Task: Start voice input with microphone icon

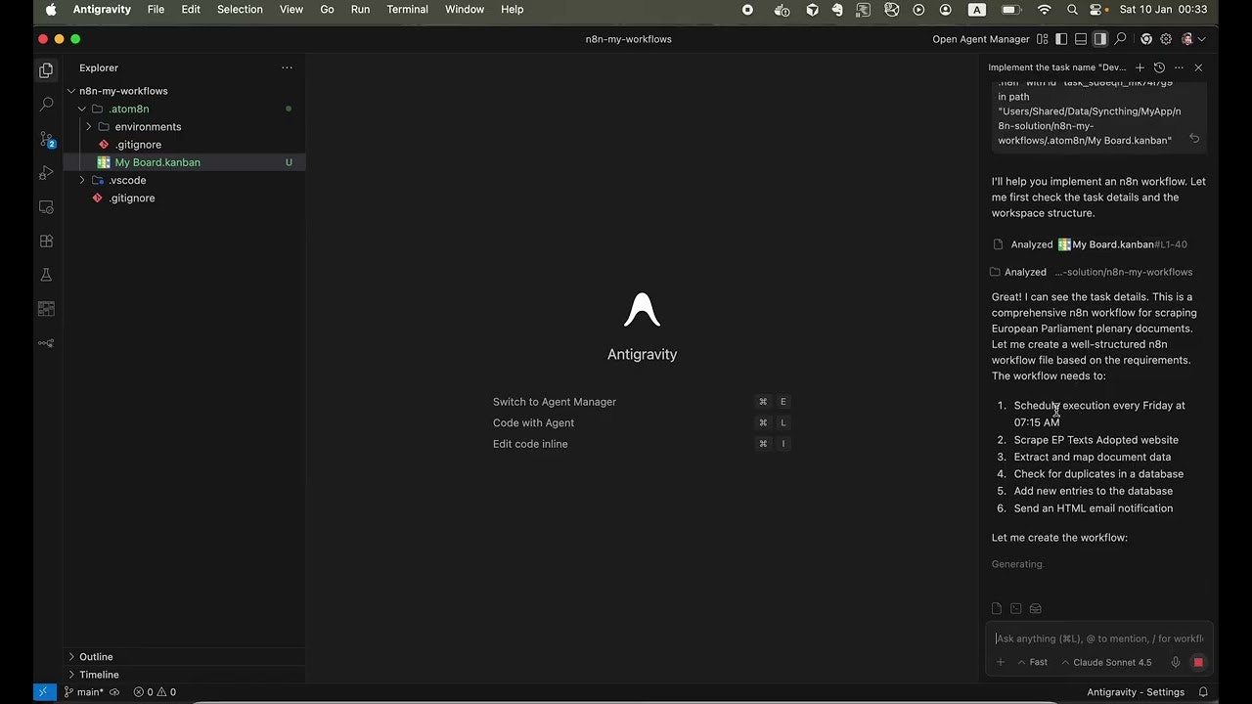Action: point(1176,662)
